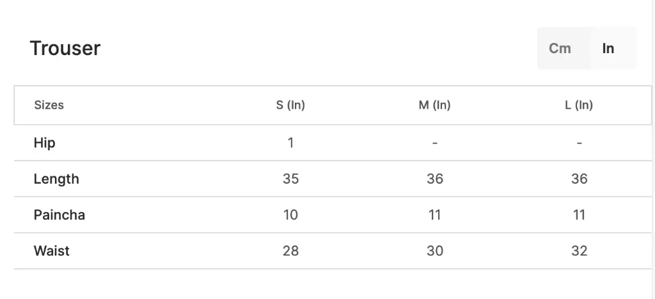The image size is (655, 299).
Task: Click the Sizes column header
Action: click(x=49, y=105)
